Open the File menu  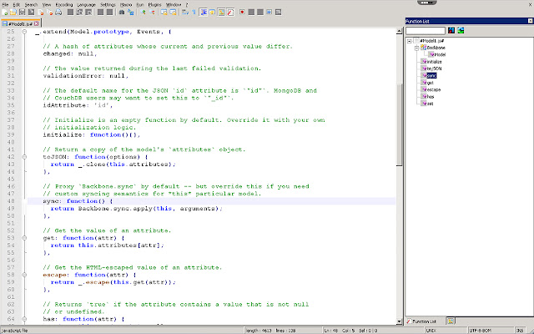click(5, 4)
